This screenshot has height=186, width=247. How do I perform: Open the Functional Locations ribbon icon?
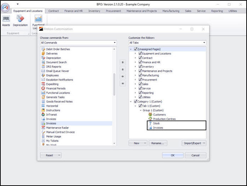pos(38,19)
